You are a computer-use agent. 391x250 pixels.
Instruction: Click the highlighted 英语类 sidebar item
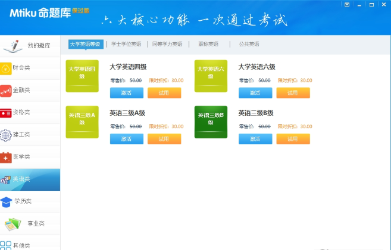30,179
